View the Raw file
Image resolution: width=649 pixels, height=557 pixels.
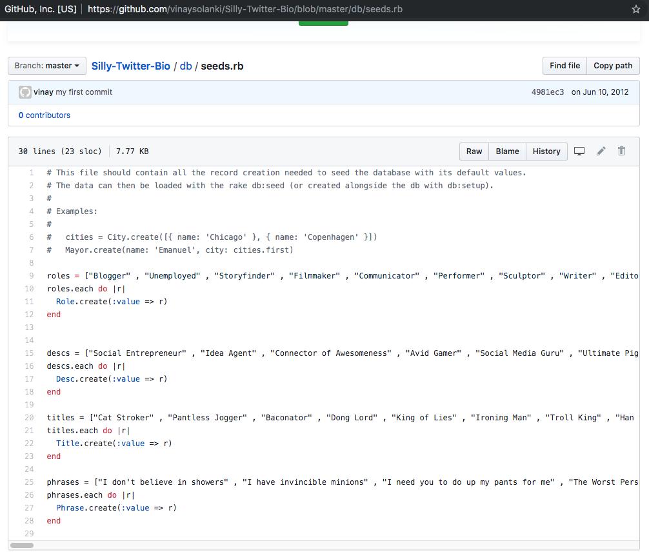click(474, 151)
